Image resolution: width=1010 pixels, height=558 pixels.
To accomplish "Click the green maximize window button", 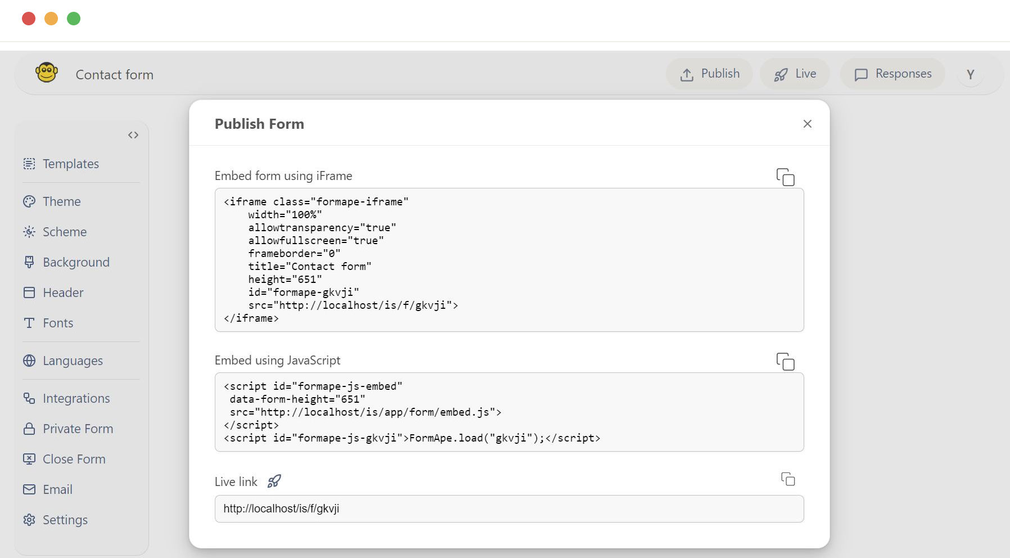I will pos(74,19).
